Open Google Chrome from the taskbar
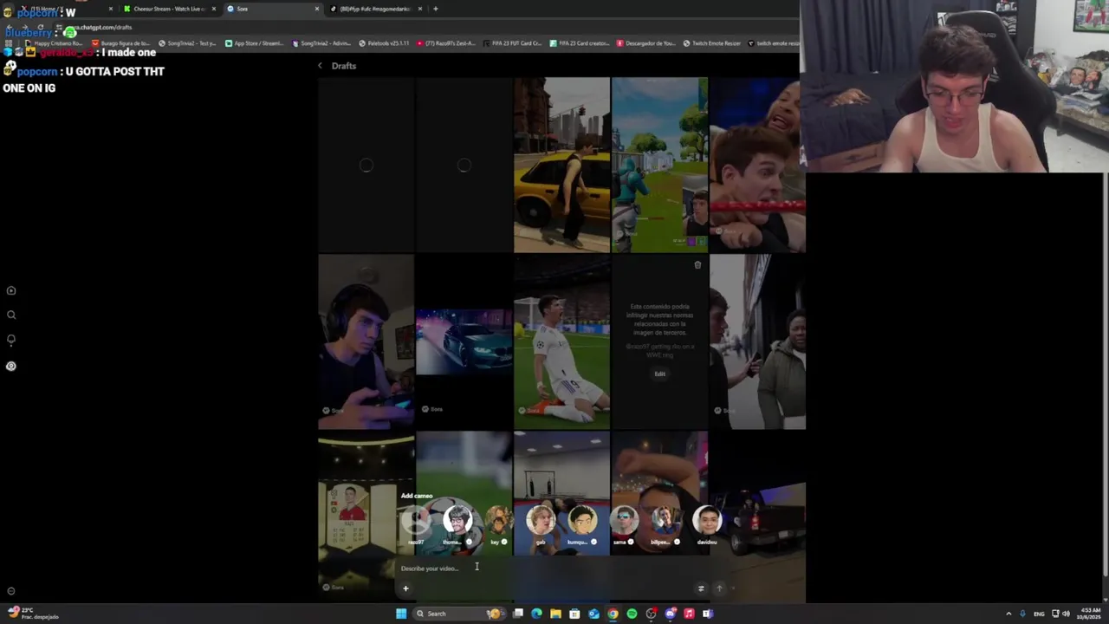The image size is (1109, 624). (613, 614)
